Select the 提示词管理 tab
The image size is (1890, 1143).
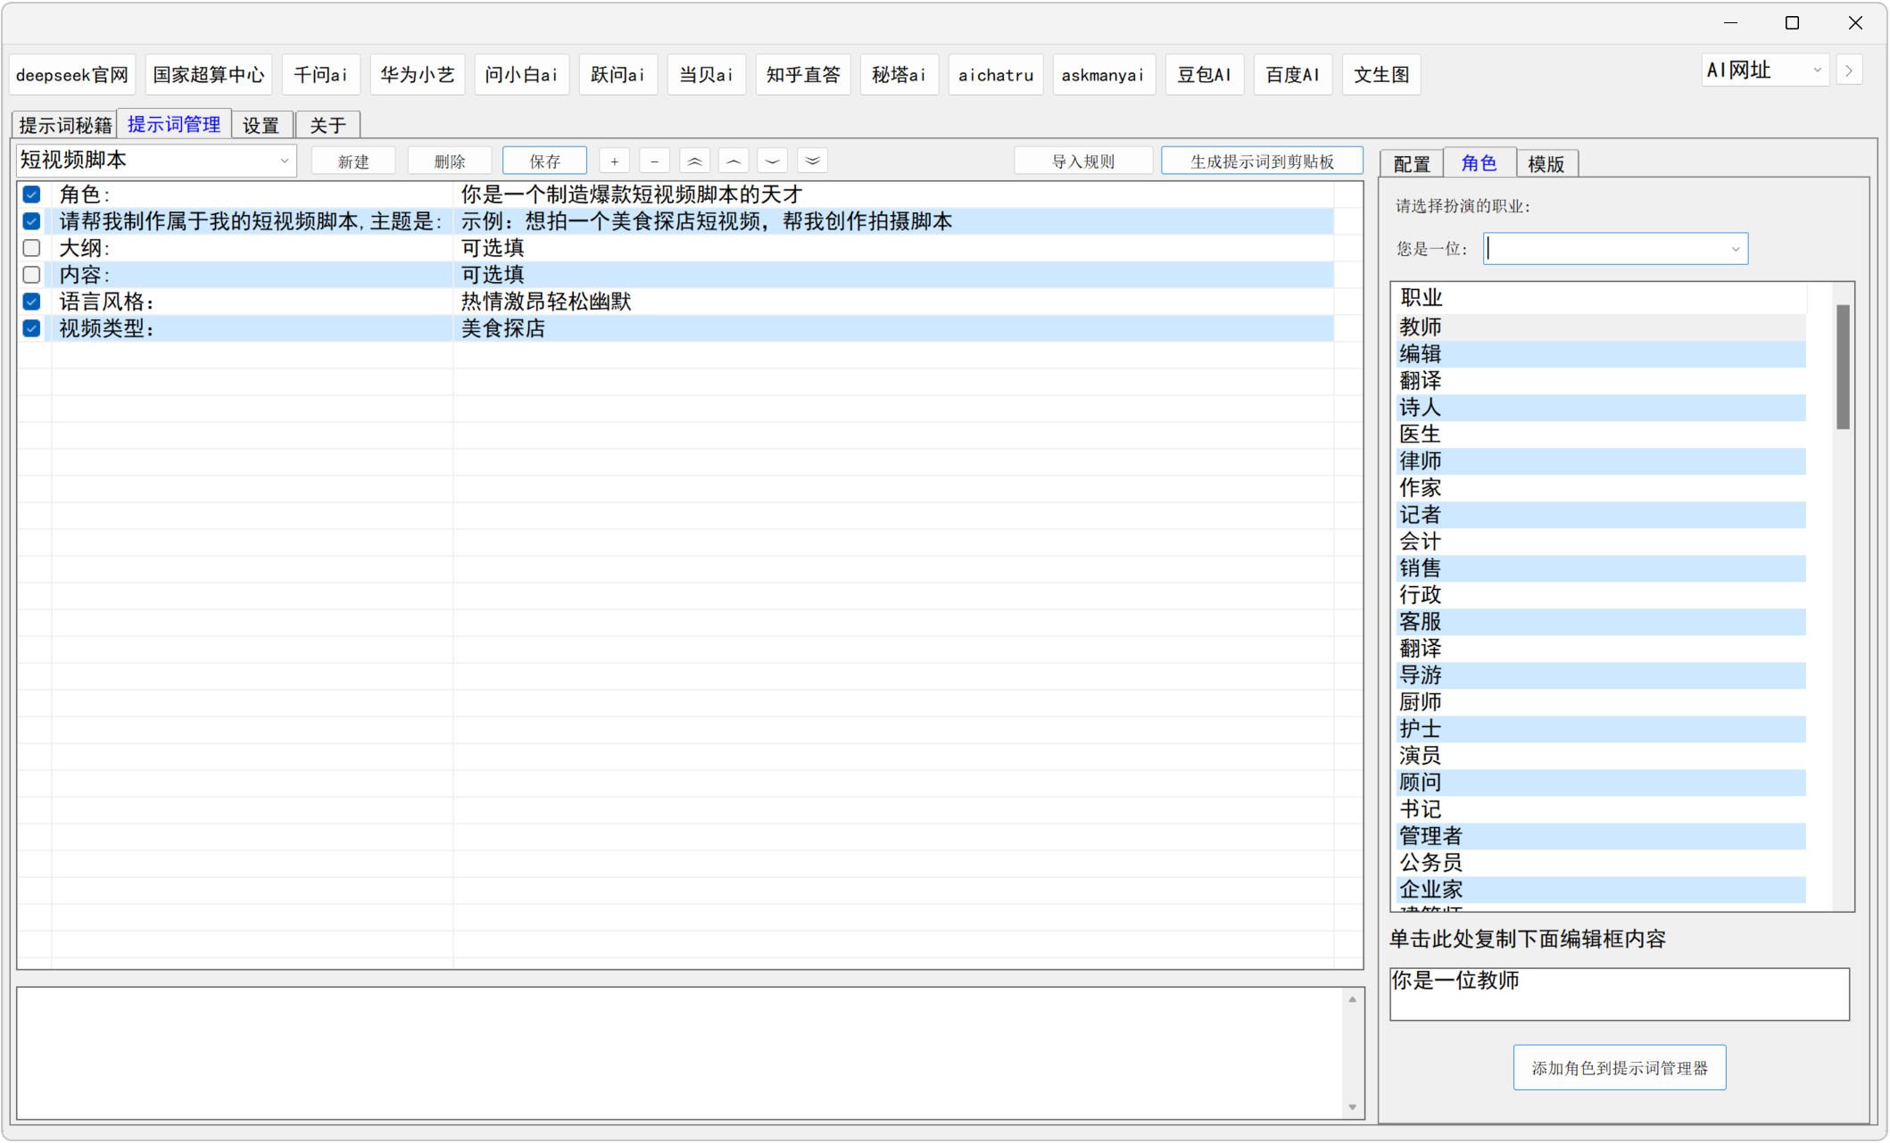point(174,124)
